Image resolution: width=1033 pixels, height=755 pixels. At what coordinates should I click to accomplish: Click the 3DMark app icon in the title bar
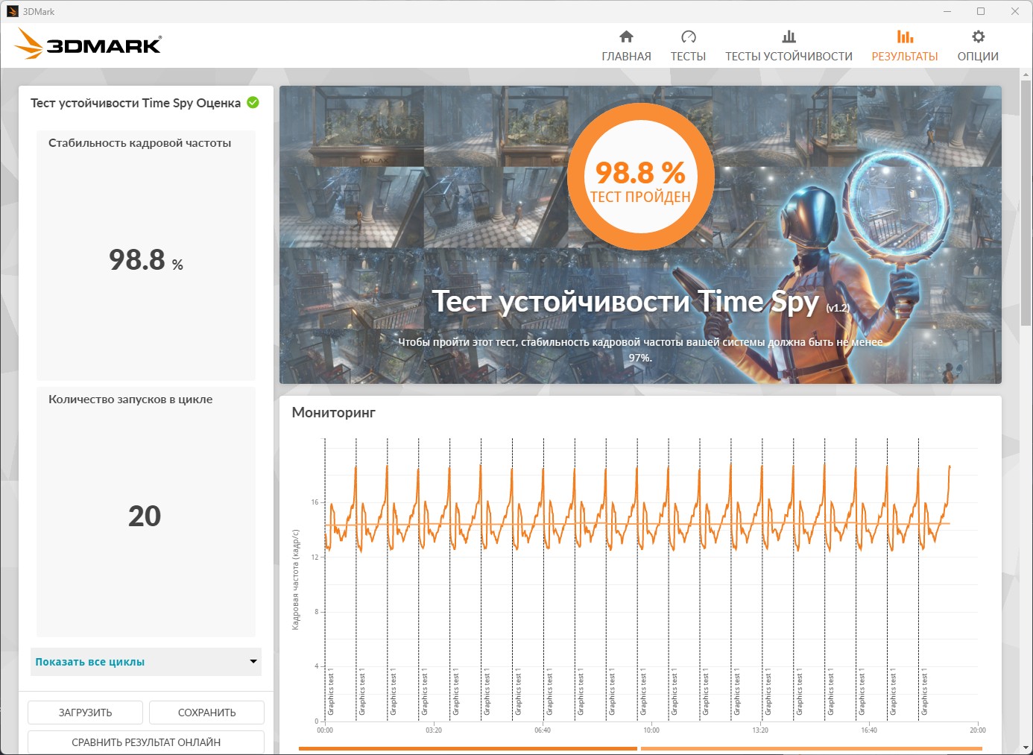click(x=12, y=11)
